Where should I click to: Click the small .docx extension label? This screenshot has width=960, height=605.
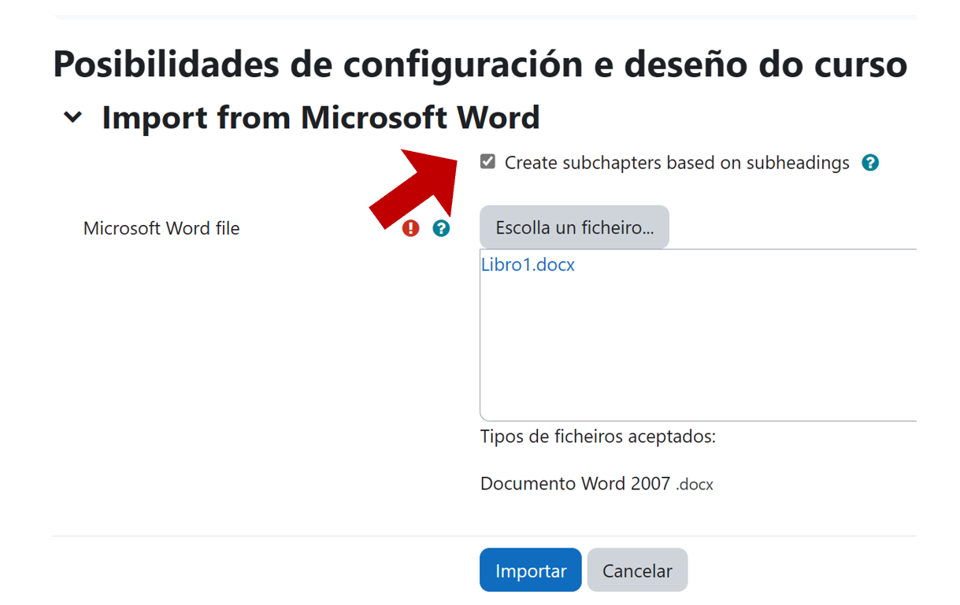coord(695,485)
